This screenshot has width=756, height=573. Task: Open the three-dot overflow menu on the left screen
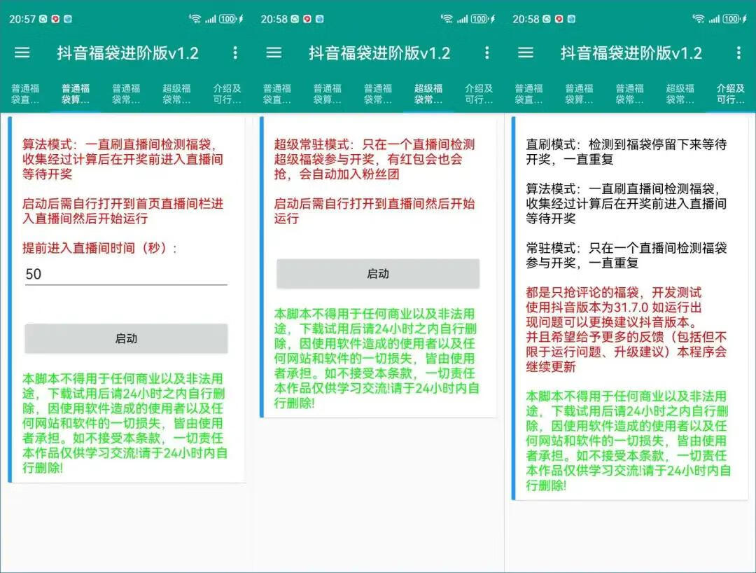point(235,53)
